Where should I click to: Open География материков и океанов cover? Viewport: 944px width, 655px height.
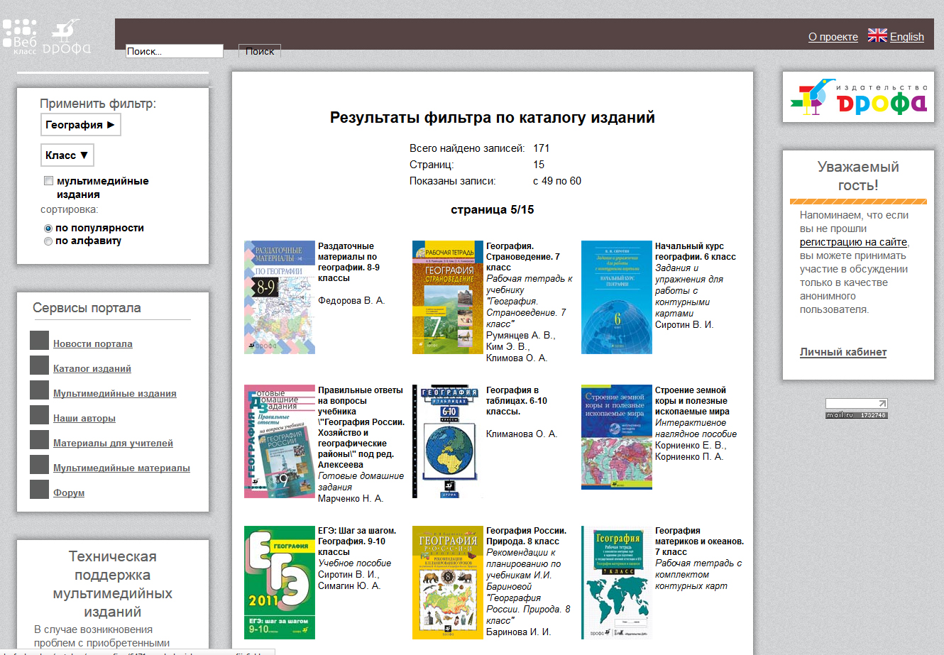tap(617, 582)
